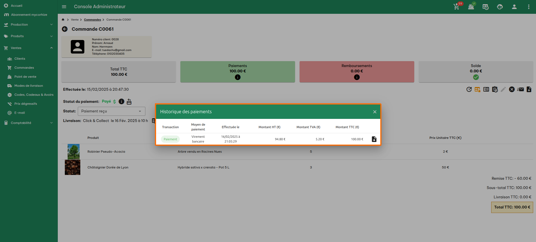Click the cancel order circle-X icon

(512, 89)
